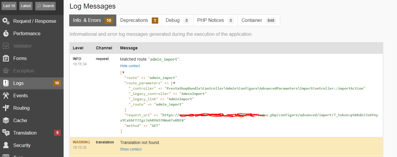This screenshot has width=397, height=157.
Task: Click the Security user icon
Action: point(6,145)
